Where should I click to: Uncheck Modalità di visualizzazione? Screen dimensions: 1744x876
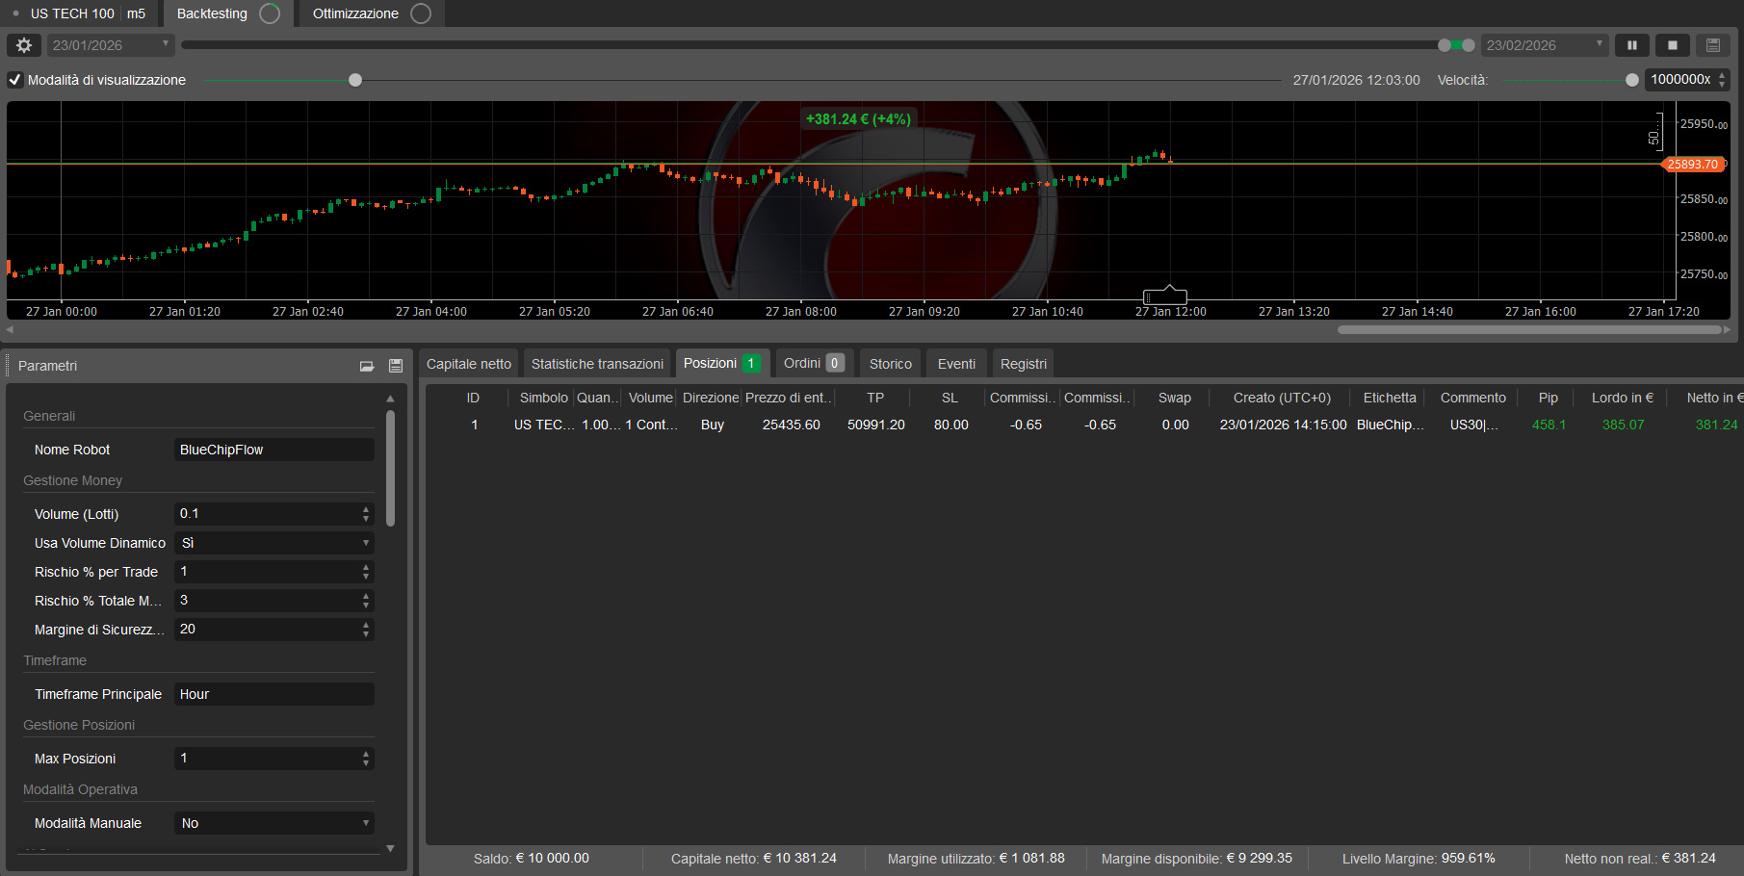coord(14,80)
